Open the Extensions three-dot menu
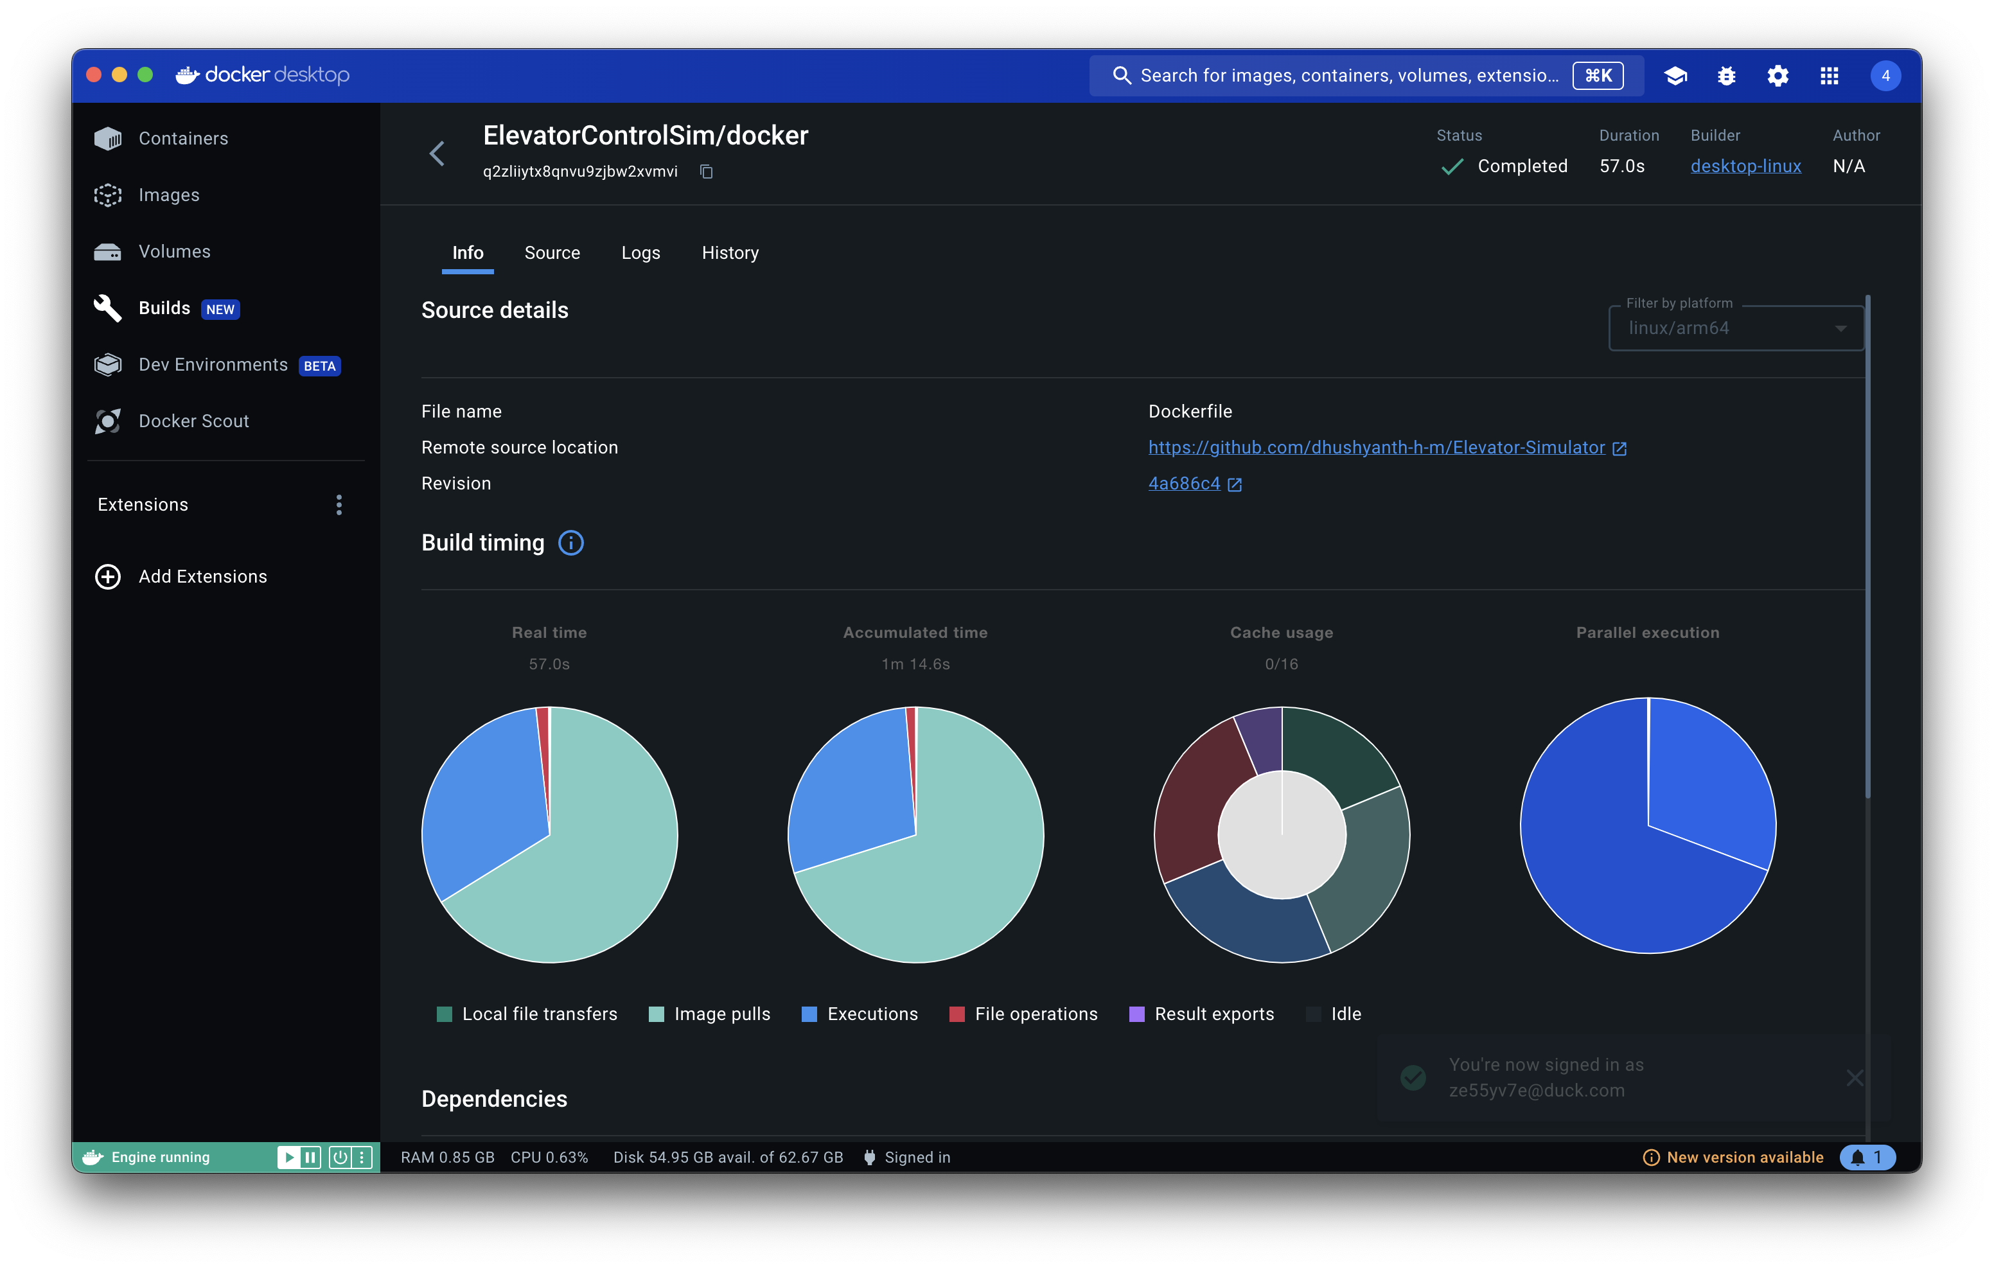 [x=339, y=504]
